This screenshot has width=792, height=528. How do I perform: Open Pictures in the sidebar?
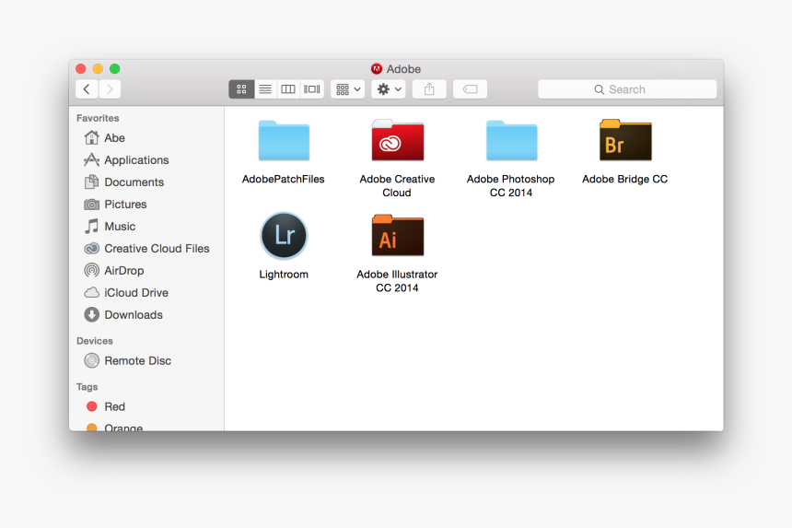pos(146,205)
